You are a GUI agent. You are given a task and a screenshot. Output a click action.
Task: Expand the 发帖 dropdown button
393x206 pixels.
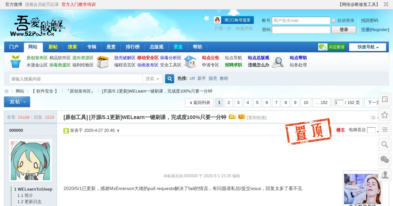tap(17, 102)
